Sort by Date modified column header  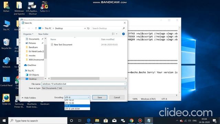[x=108, y=39]
